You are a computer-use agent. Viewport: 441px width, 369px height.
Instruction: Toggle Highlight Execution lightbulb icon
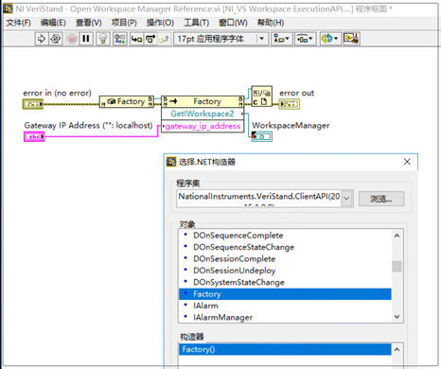(103, 39)
